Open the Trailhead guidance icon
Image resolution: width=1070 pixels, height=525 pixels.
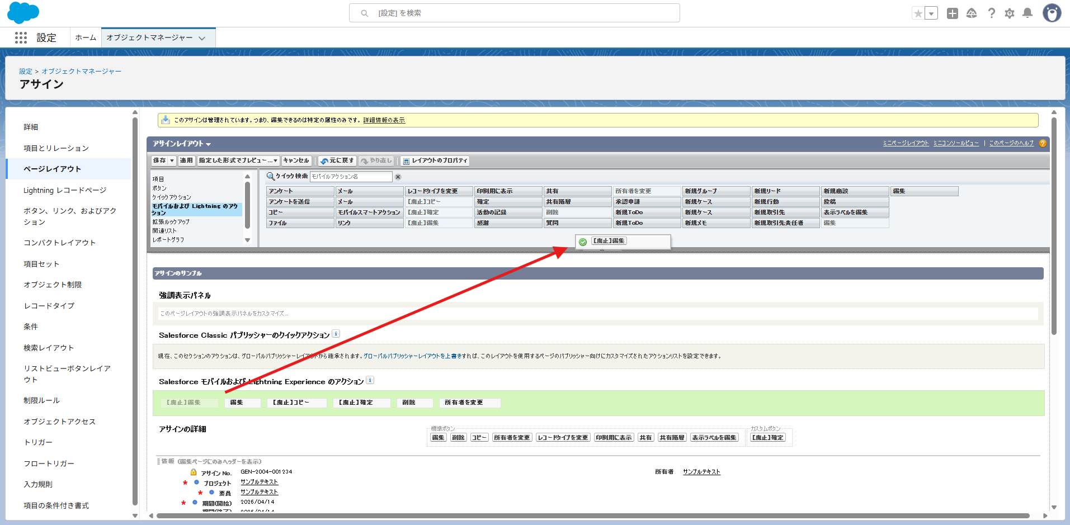point(972,13)
